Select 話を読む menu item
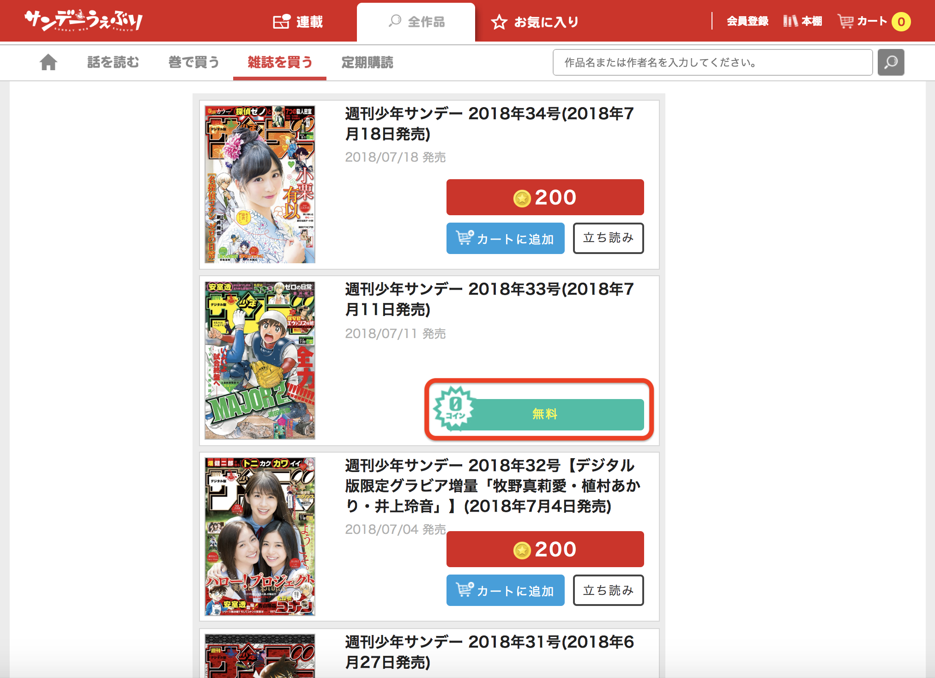The width and height of the screenshot is (935, 678). (x=113, y=62)
